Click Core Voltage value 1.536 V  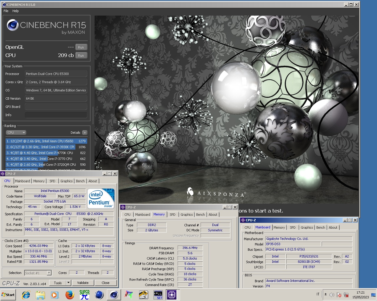click(75, 207)
